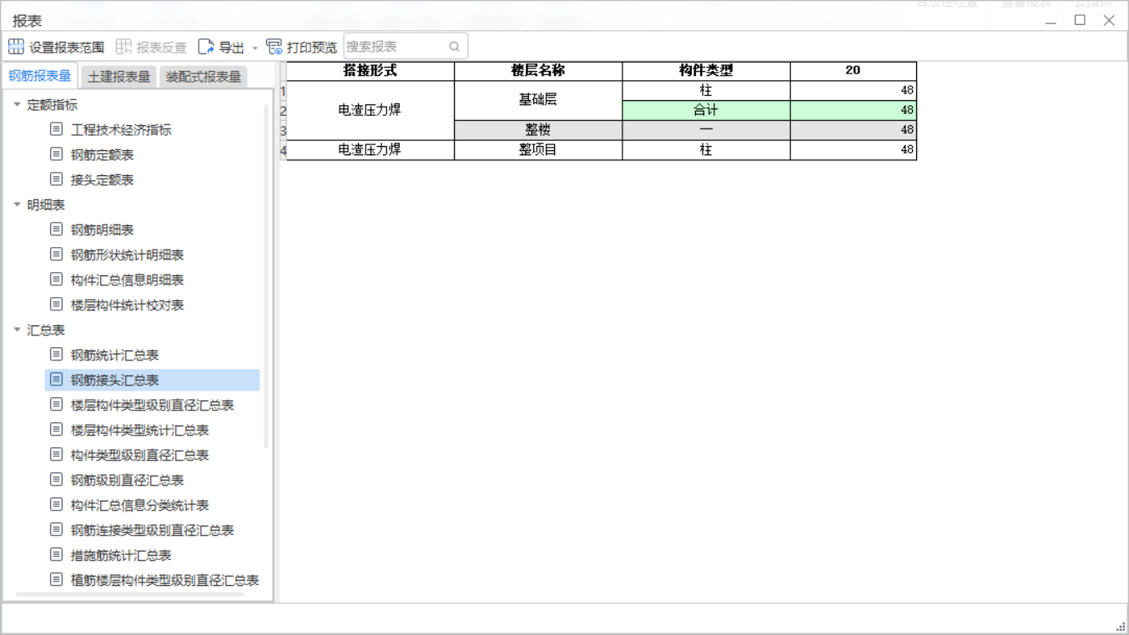1129x635 pixels.
Task: Click document icon beside 楼层构件类型级别直径汇总表
Action: [x=57, y=405]
